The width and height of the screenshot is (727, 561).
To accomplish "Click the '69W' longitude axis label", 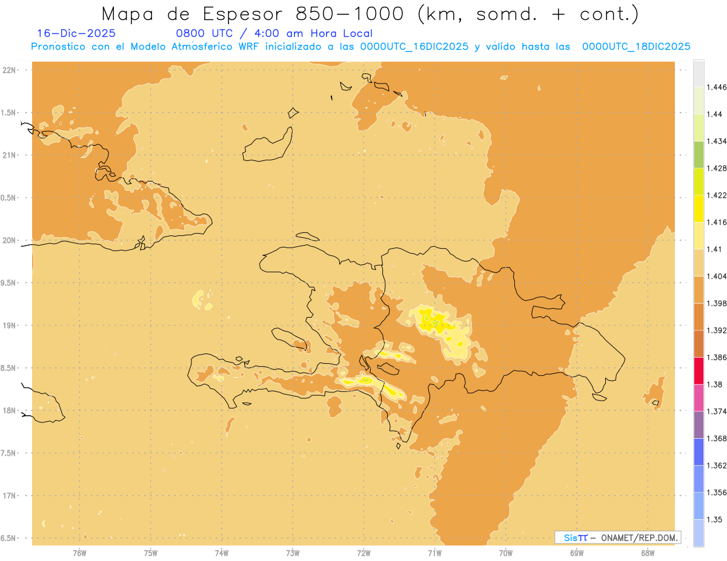I will click(x=577, y=553).
